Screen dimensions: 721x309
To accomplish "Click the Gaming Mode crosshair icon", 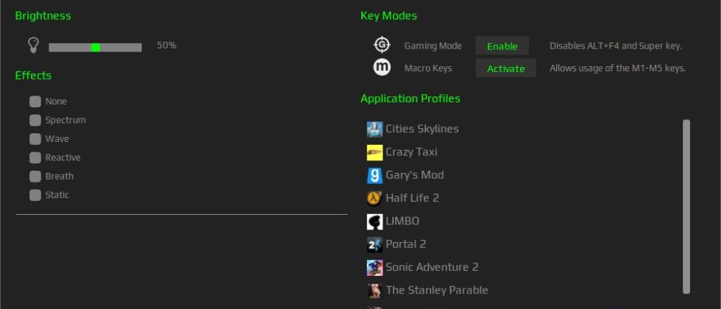I will pos(382,46).
